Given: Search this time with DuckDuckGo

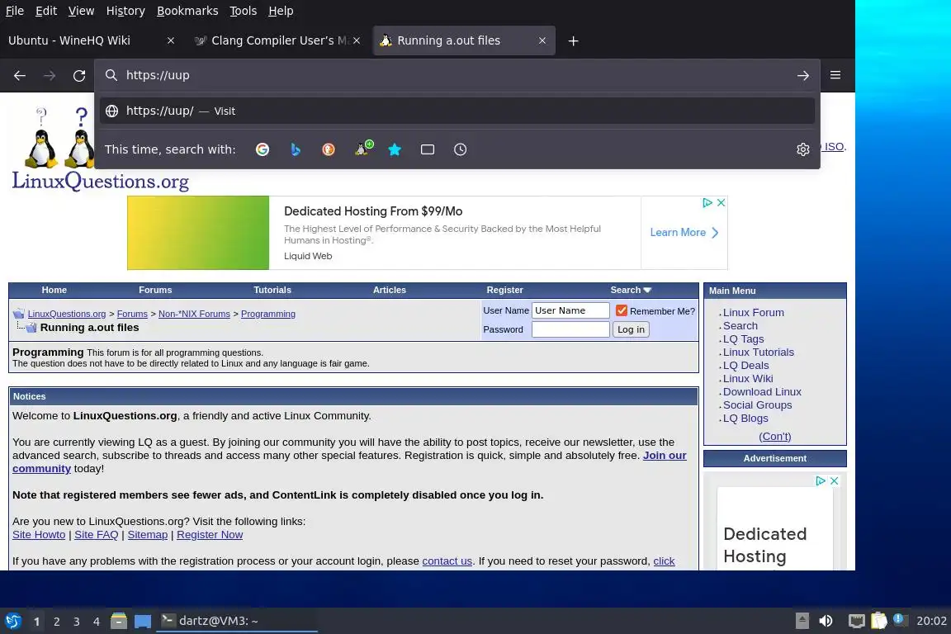Looking at the screenshot, I should pyautogui.click(x=328, y=149).
